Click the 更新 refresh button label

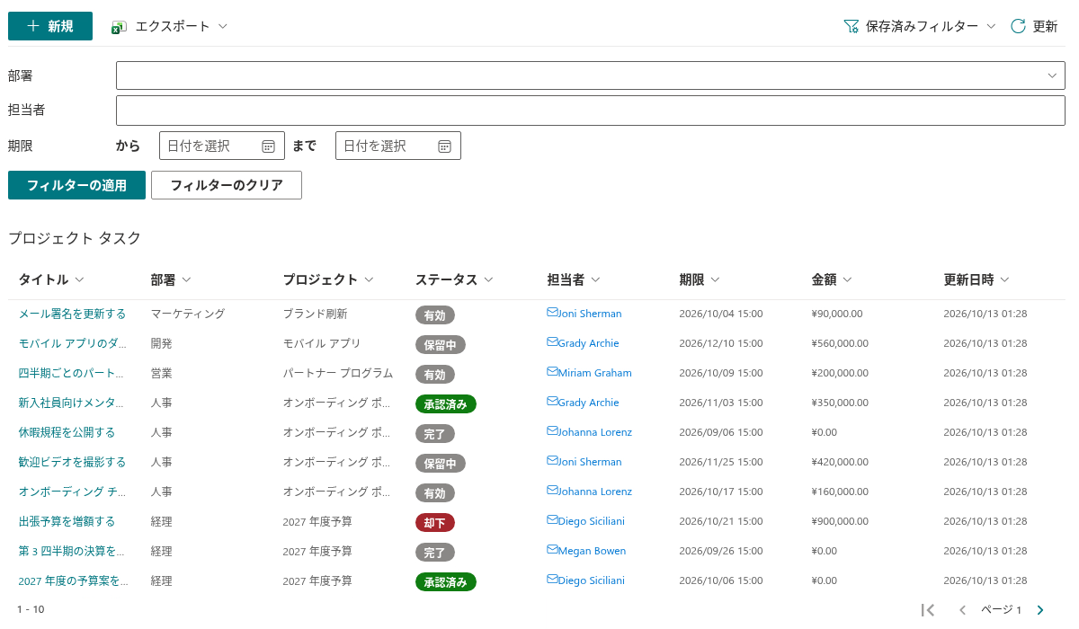pyautogui.click(x=1045, y=27)
